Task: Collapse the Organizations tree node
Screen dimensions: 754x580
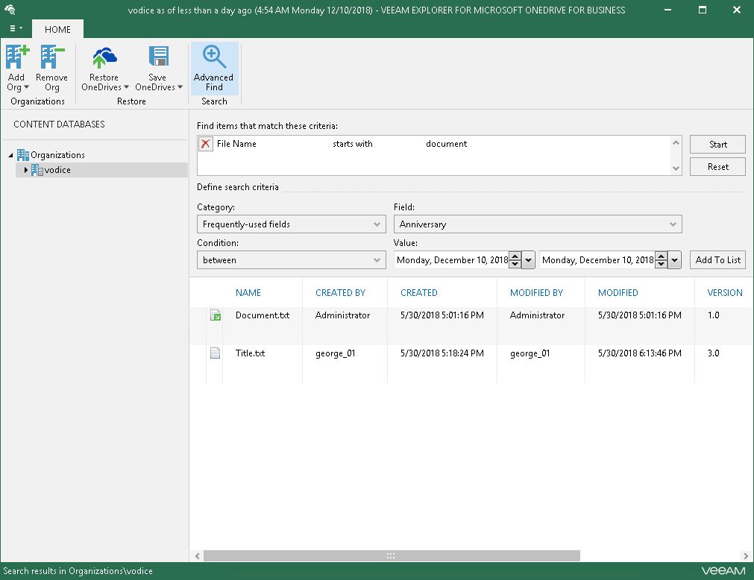Action: tap(11, 156)
